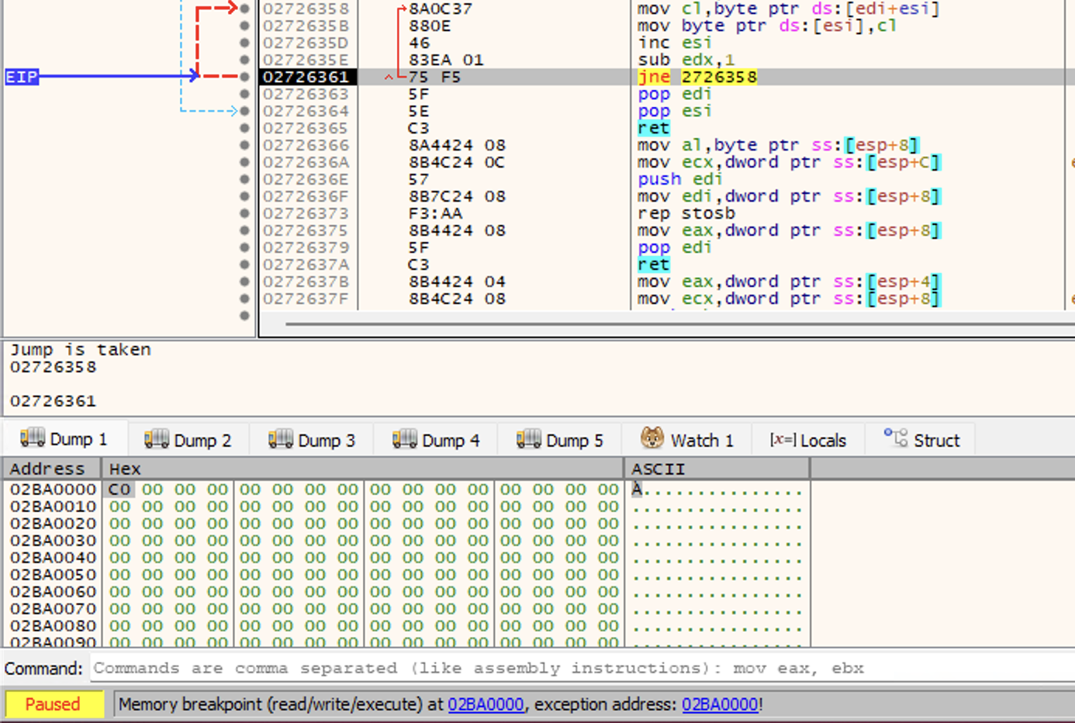The height and width of the screenshot is (723, 1075).
Task: Switch to the Dump 1 tab
Action: point(64,440)
